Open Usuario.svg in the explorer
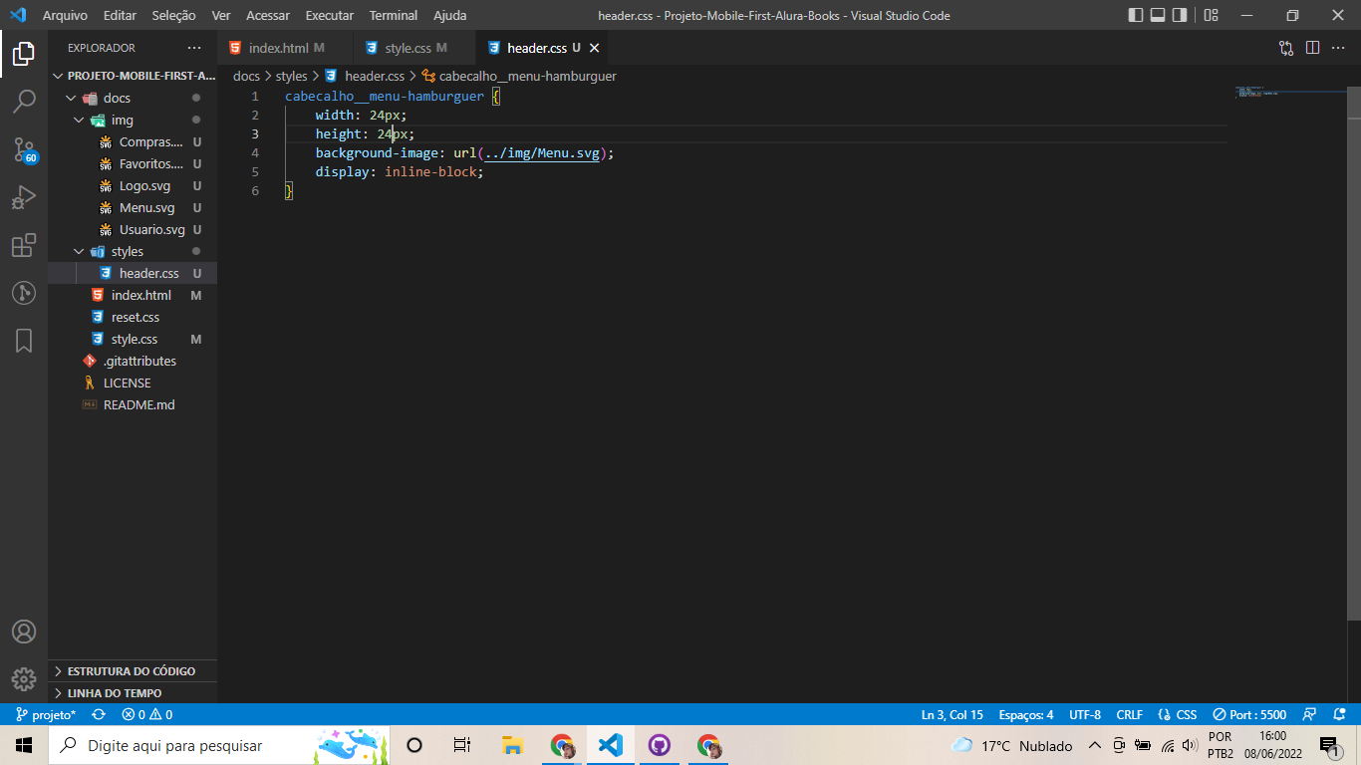 (133, 229)
